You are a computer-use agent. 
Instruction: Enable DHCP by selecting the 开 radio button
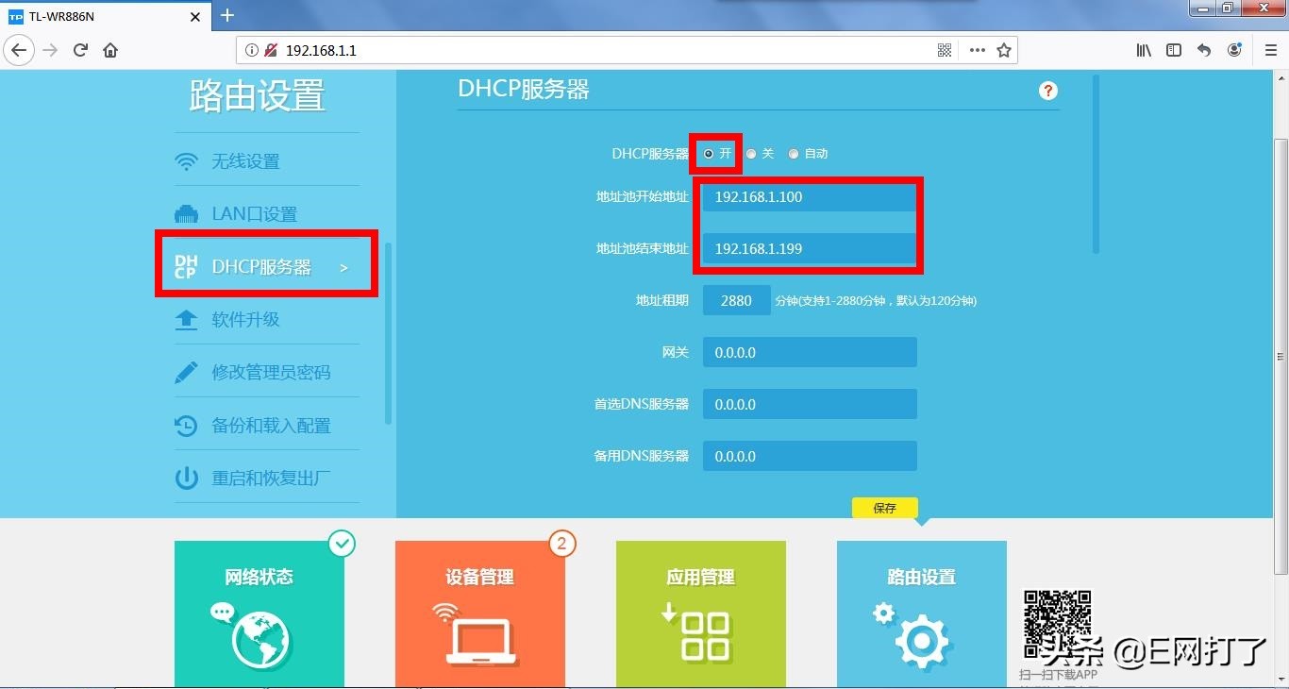[707, 153]
